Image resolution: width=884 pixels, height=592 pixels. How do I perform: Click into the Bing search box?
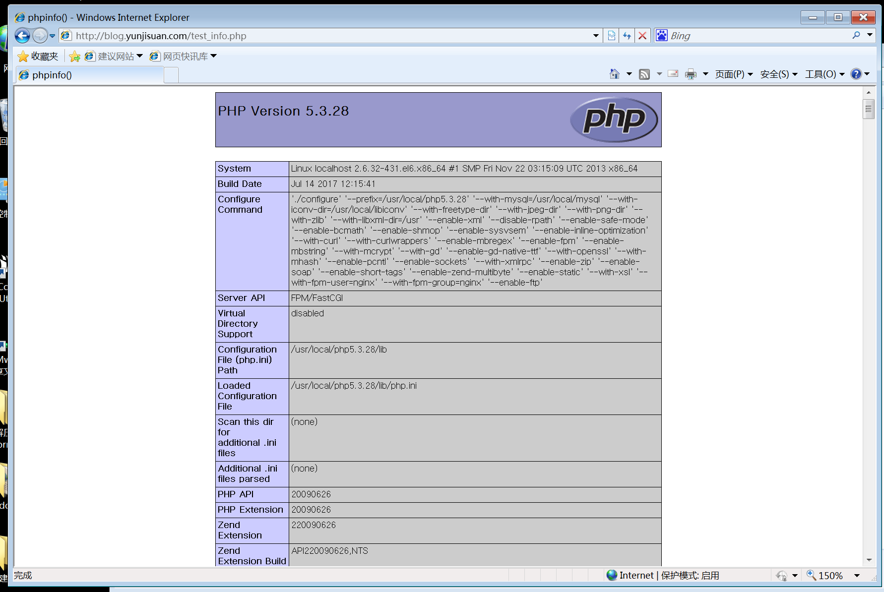click(x=759, y=36)
